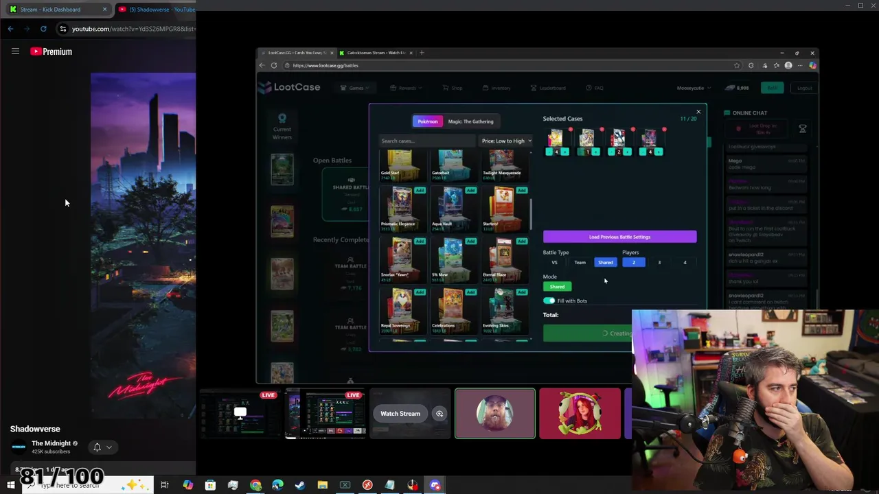Viewport: 879px width, 494px height.
Task: Toggle Fill with Bots switch
Action: click(549, 301)
